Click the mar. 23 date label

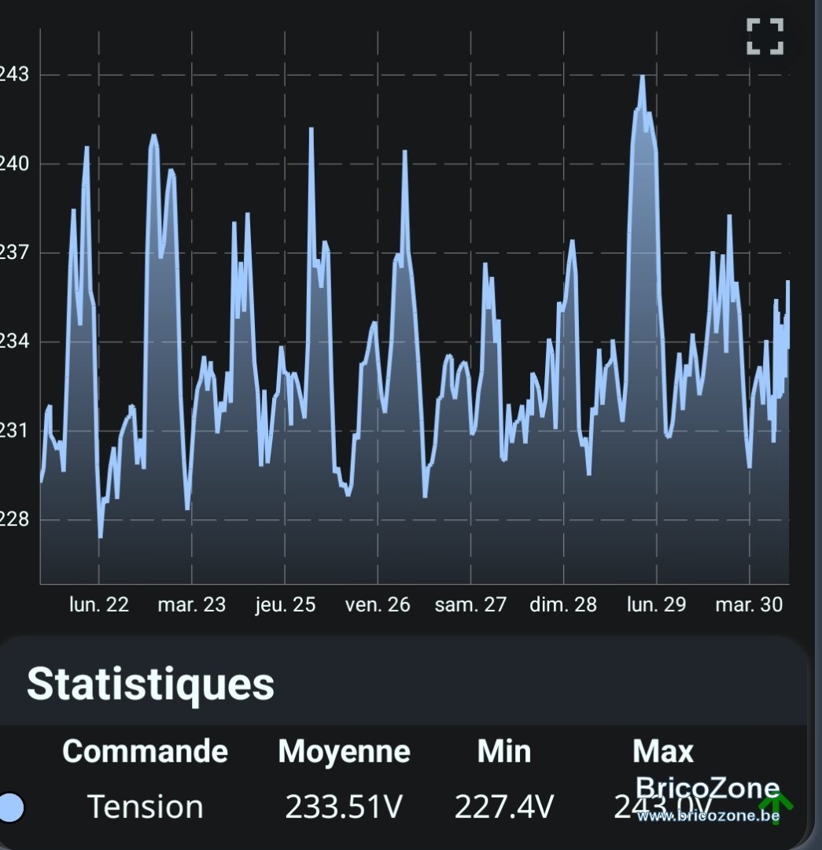pyautogui.click(x=192, y=604)
